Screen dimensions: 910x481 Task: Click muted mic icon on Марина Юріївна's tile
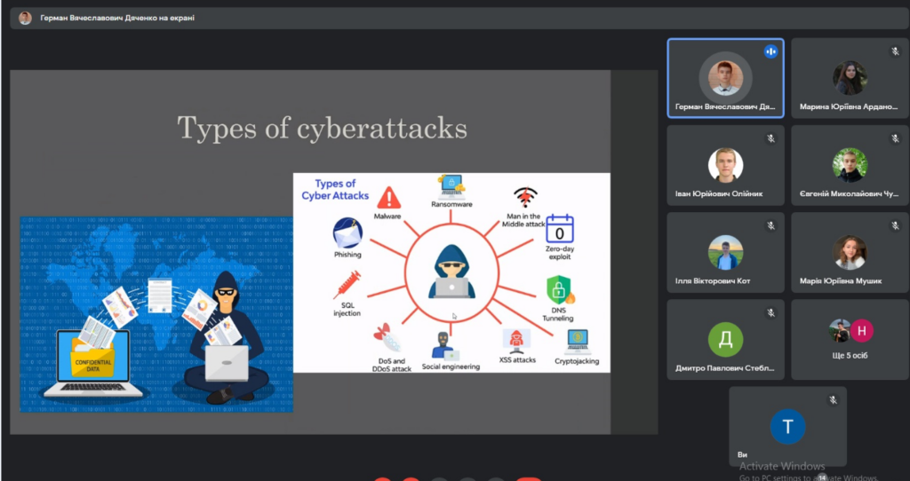click(x=895, y=51)
